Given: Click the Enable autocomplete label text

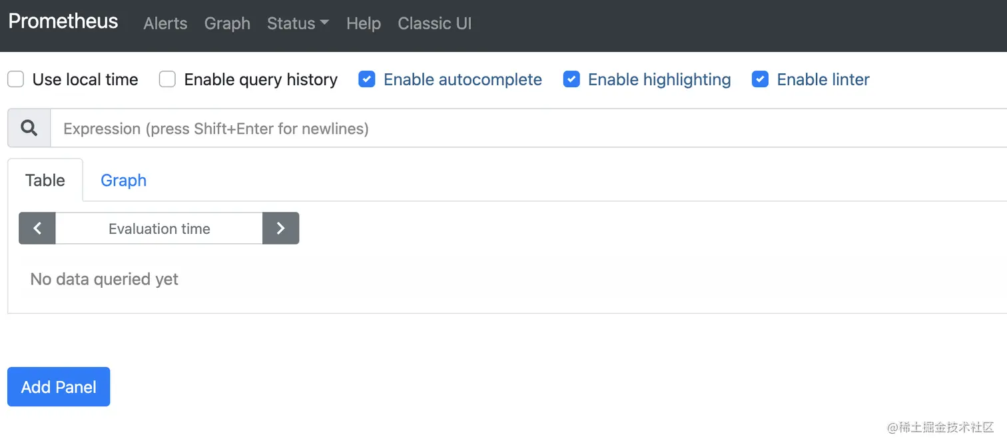Looking at the screenshot, I should click(x=463, y=80).
